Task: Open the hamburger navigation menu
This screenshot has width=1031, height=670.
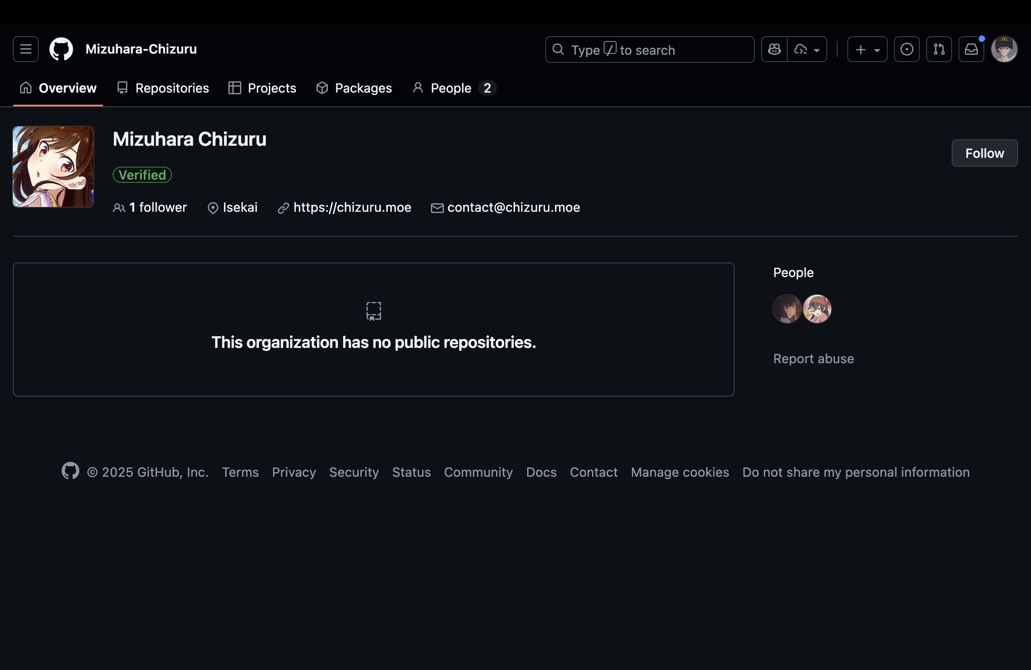Action: [x=25, y=50]
